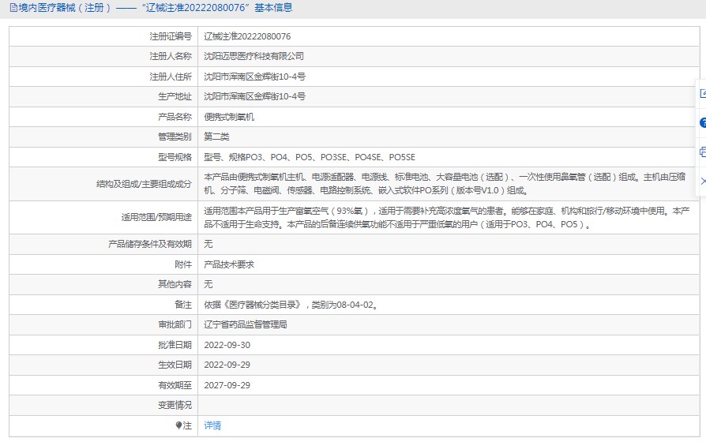Image resolution: width=706 pixels, height=442 pixels.
Task: Click the 变更情况 row label
Action: coord(175,405)
